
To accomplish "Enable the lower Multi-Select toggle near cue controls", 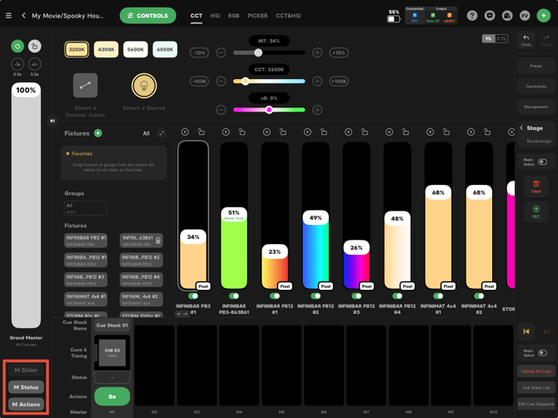I will click(542, 353).
